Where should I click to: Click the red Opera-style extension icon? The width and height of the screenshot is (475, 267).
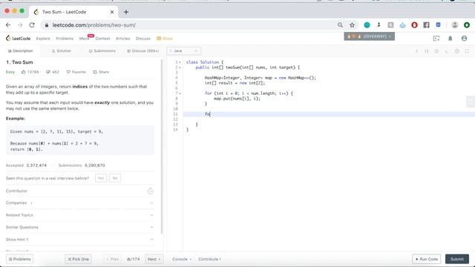[x=414, y=25]
